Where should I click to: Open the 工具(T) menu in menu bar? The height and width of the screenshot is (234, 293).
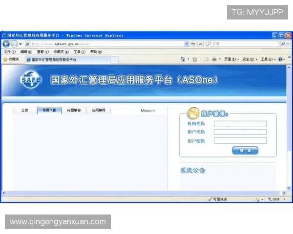80,52
